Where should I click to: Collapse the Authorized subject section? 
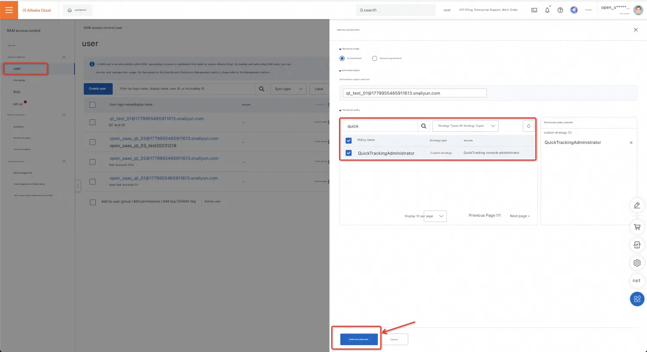[340, 71]
